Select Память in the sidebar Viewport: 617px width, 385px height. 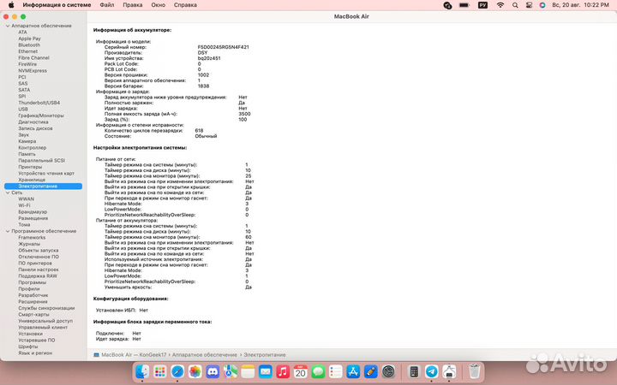27,154
